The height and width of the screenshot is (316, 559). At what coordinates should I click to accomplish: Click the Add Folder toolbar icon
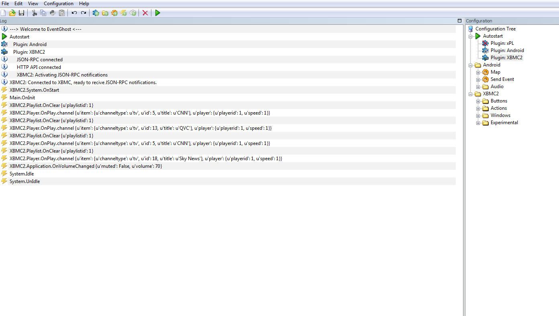point(105,13)
